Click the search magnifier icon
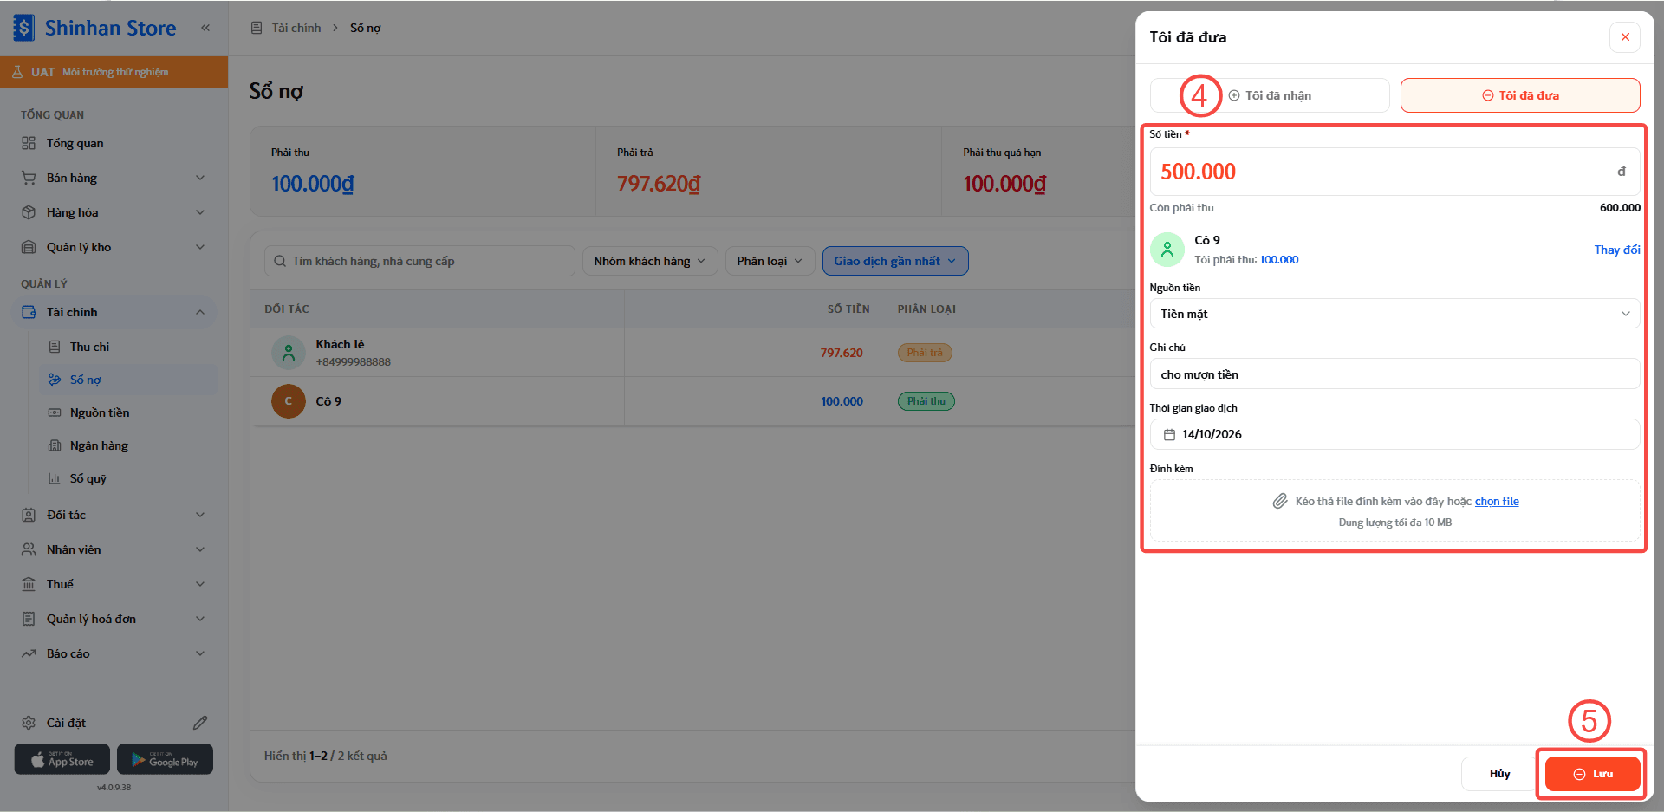The height and width of the screenshot is (812, 1664). coord(280,261)
